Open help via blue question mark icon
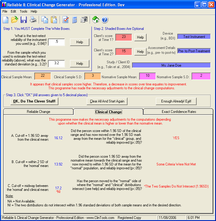This screenshot has width=216, height=221. tap(105, 20)
